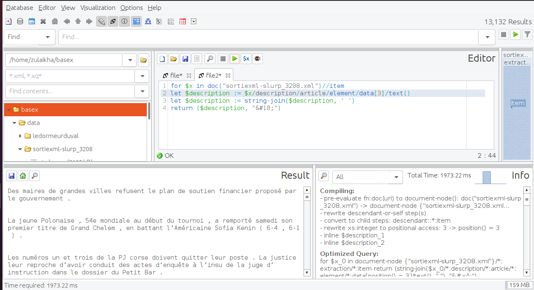Close the database with the X icon
The image size is (534, 290).
point(43,21)
